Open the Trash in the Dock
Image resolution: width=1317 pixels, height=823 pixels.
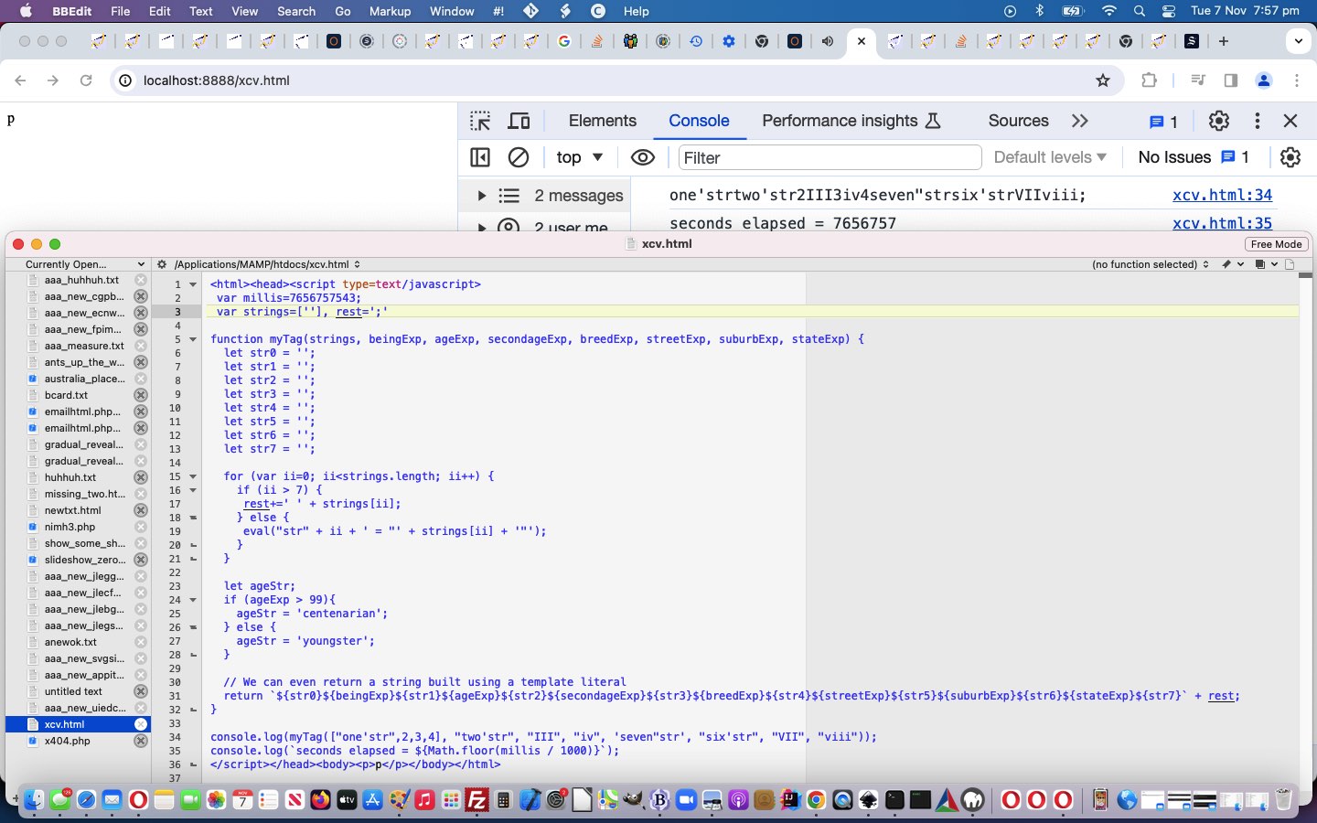coord(1283,800)
